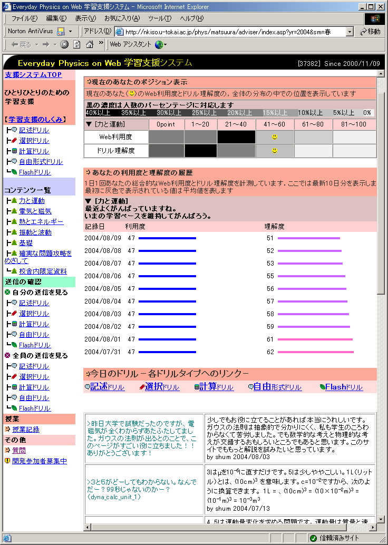The width and height of the screenshot is (388, 545).
Task: Click calculator icon under 自分の送信を見る 計算ドリル
Action: (x=14, y=324)
